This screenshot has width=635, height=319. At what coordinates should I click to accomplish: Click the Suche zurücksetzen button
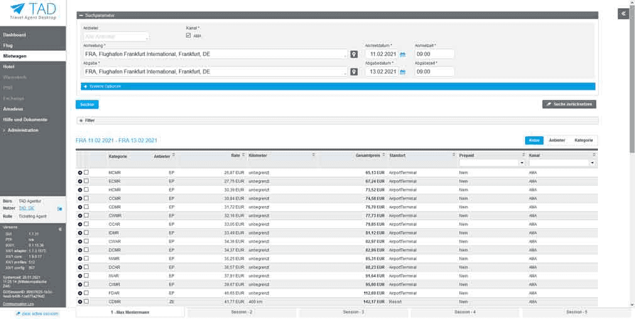click(x=568, y=104)
